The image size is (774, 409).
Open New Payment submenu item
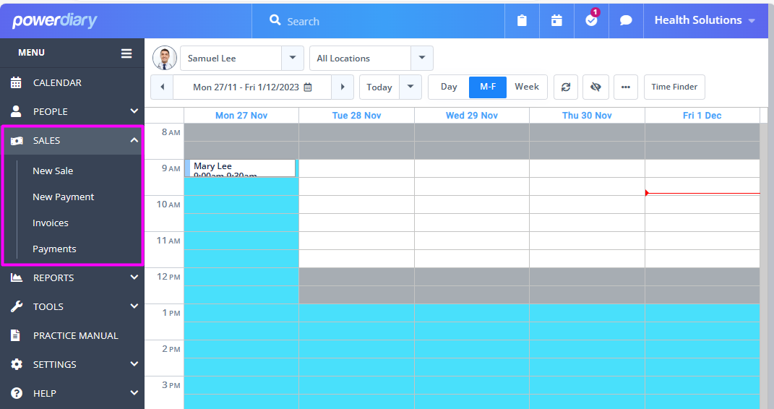(63, 197)
